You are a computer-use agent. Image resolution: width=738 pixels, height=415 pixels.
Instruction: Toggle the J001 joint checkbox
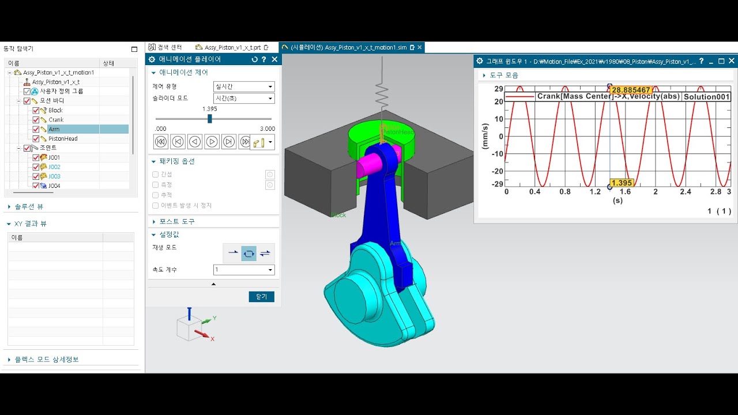tap(36, 157)
